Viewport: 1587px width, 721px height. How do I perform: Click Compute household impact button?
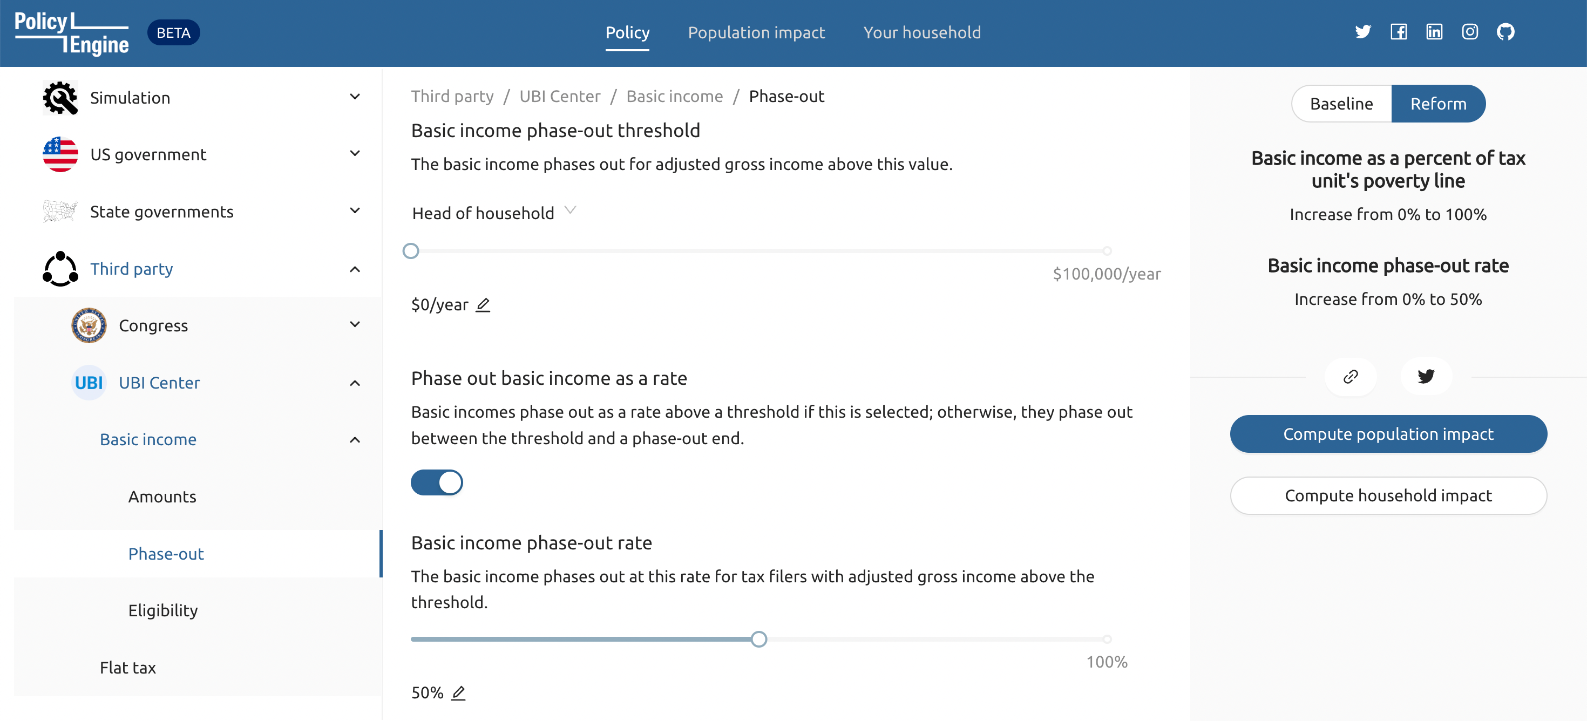[1388, 495]
